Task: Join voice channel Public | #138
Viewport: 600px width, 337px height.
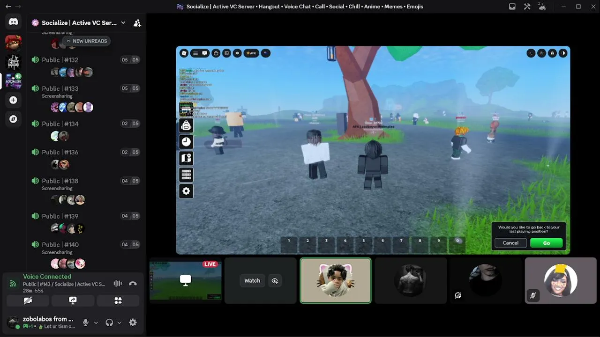Action: [x=86, y=183]
